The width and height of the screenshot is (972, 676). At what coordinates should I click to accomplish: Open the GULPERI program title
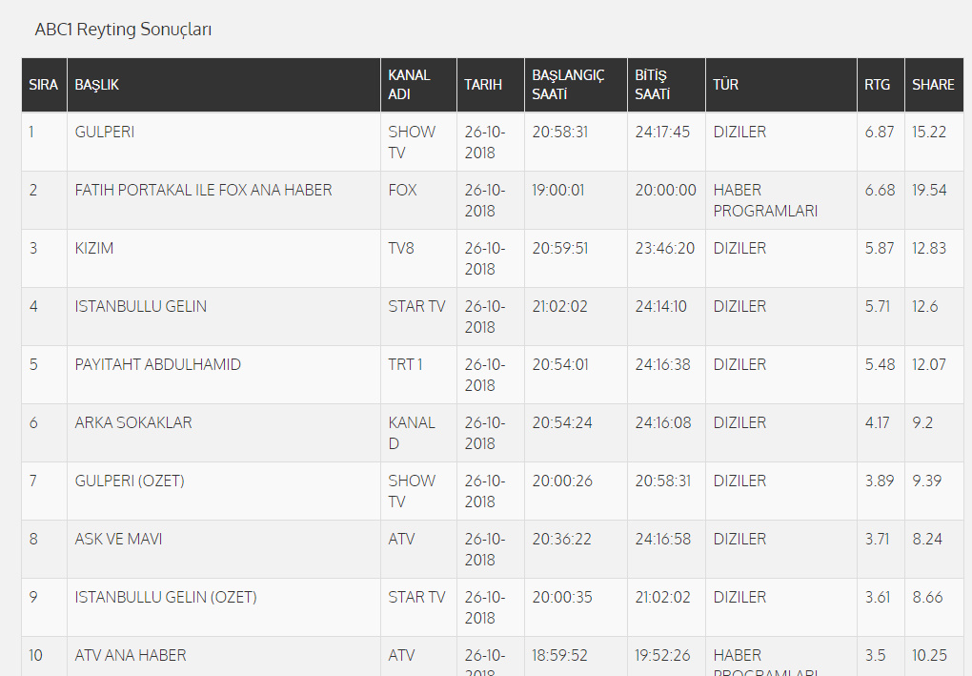[x=105, y=133]
